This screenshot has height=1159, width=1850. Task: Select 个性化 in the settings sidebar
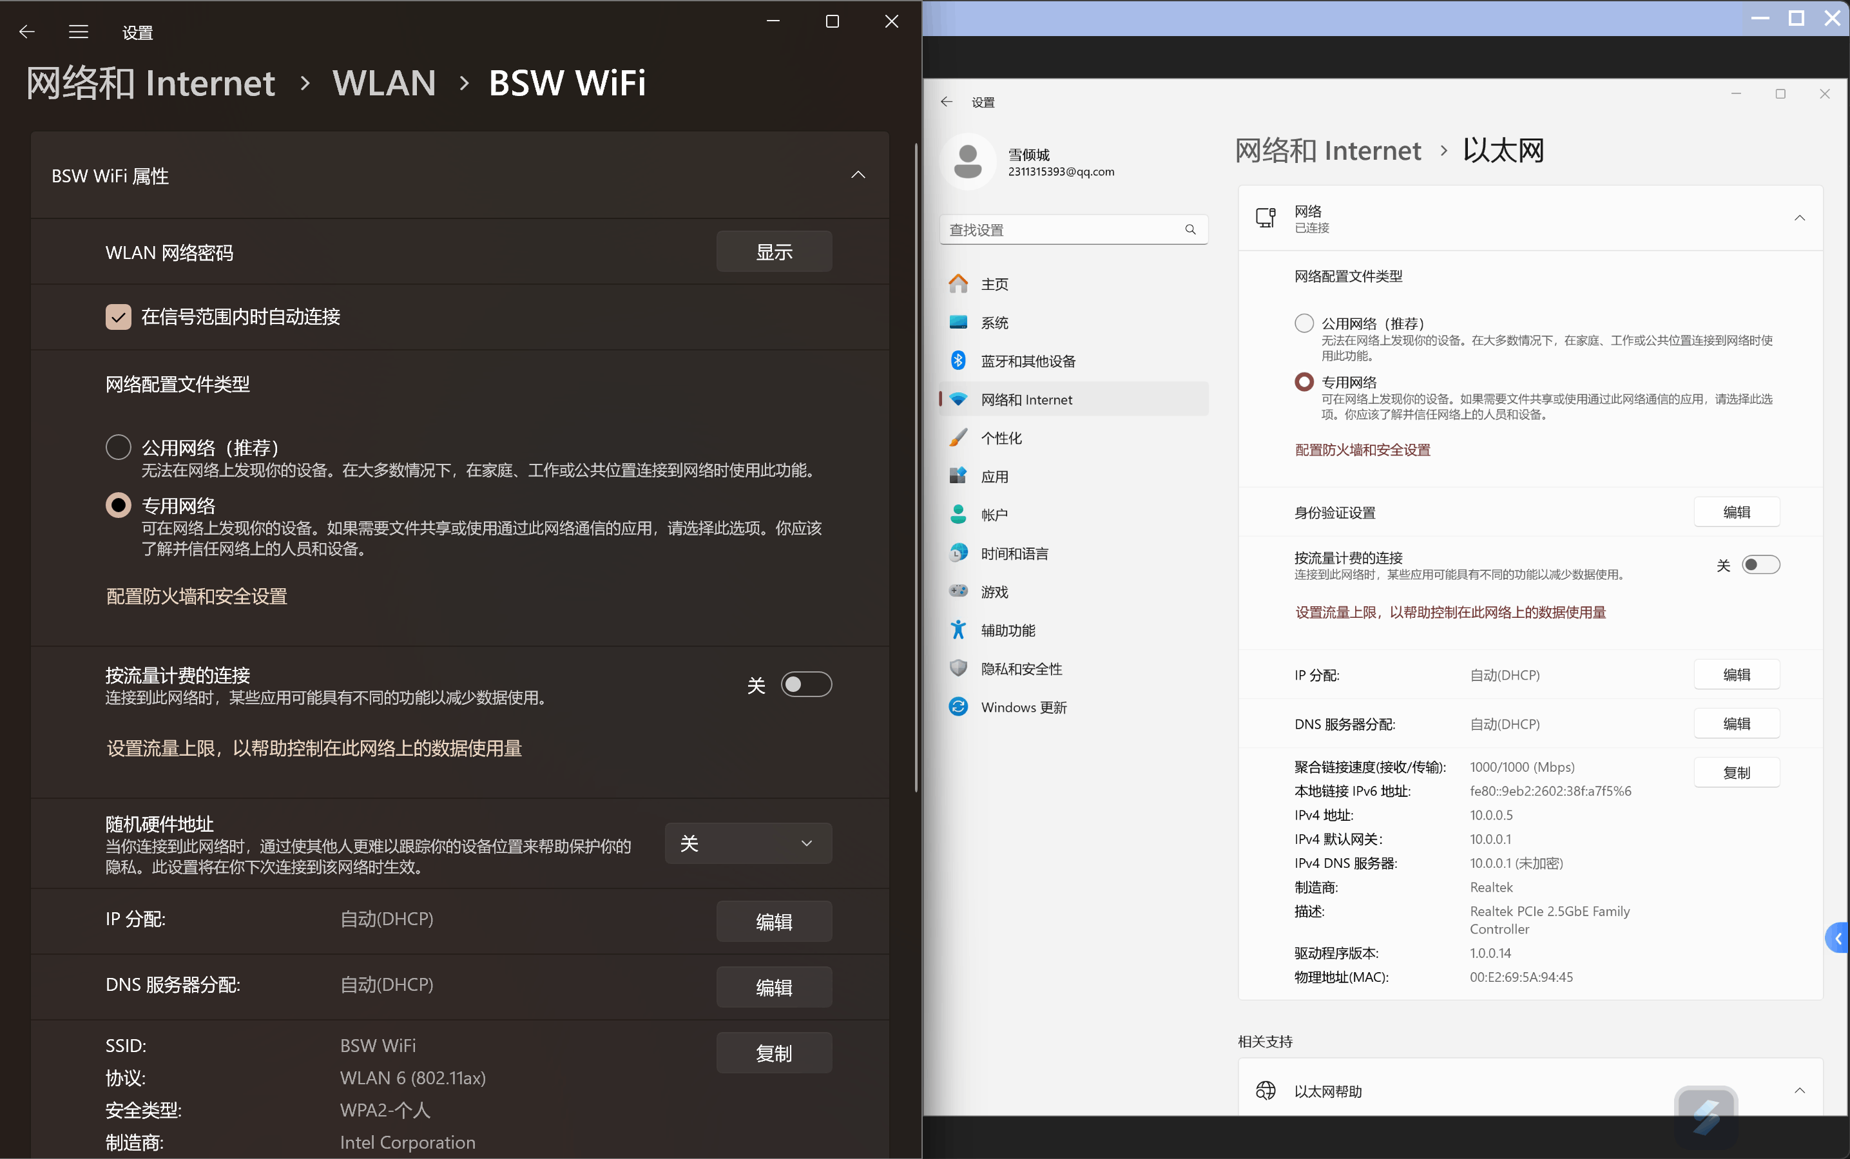tap(1001, 437)
